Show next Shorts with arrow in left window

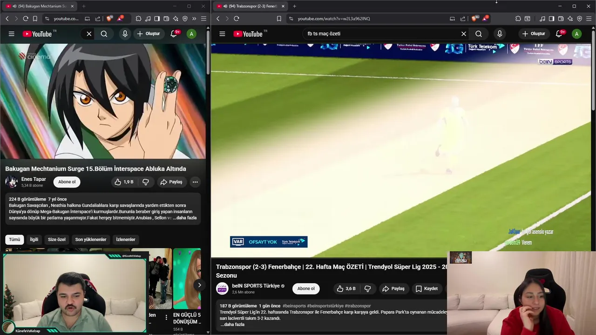click(199, 285)
